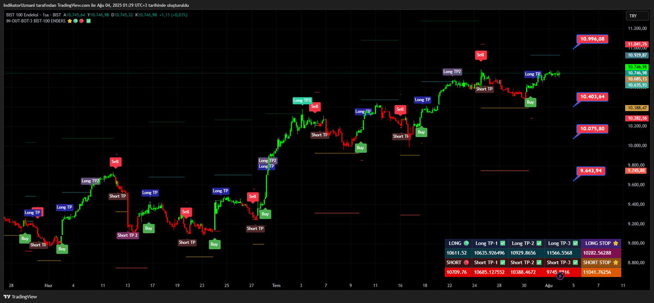654x303 pixels.
Task: Click the Ağu month label on time axis
Action: tap(548, 285)
